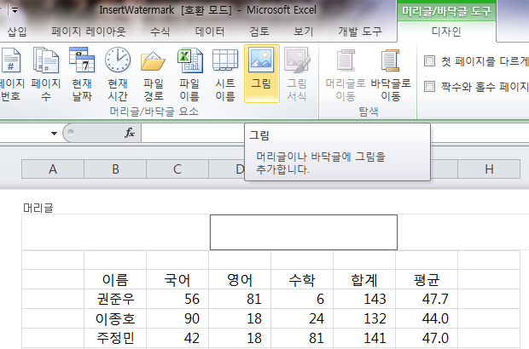The height and width of the screenshot is (349, 529).
Task: Open the 개발 도구 tab
Action: click(x=360, y=31)
